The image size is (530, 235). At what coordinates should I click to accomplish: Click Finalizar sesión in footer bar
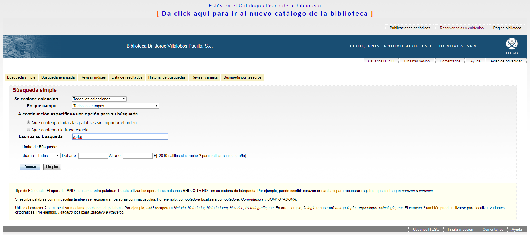(x=460, y=229)
